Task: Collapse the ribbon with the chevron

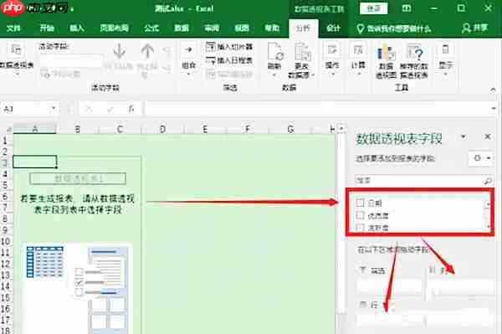Action: pos(493,90)
